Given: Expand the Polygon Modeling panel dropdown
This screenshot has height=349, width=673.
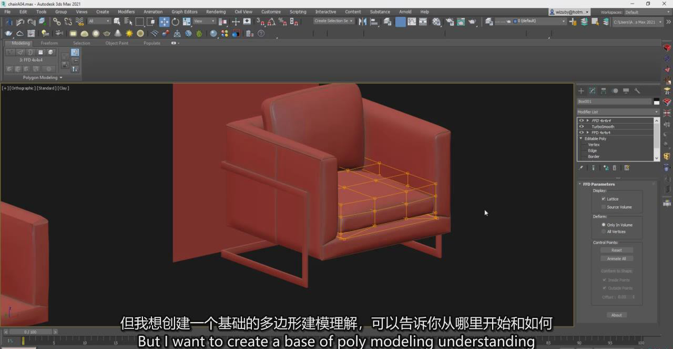Looking at the screenshot, I should [43, 77].
